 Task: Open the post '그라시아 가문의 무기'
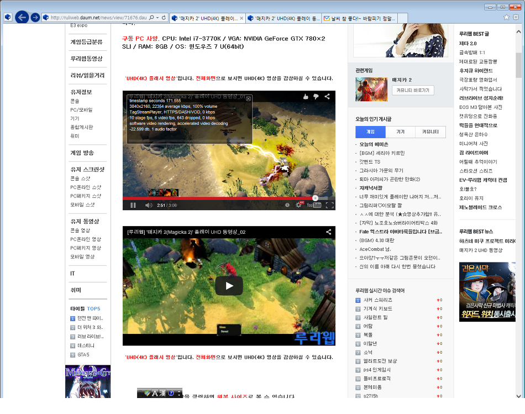coord(381,170)
